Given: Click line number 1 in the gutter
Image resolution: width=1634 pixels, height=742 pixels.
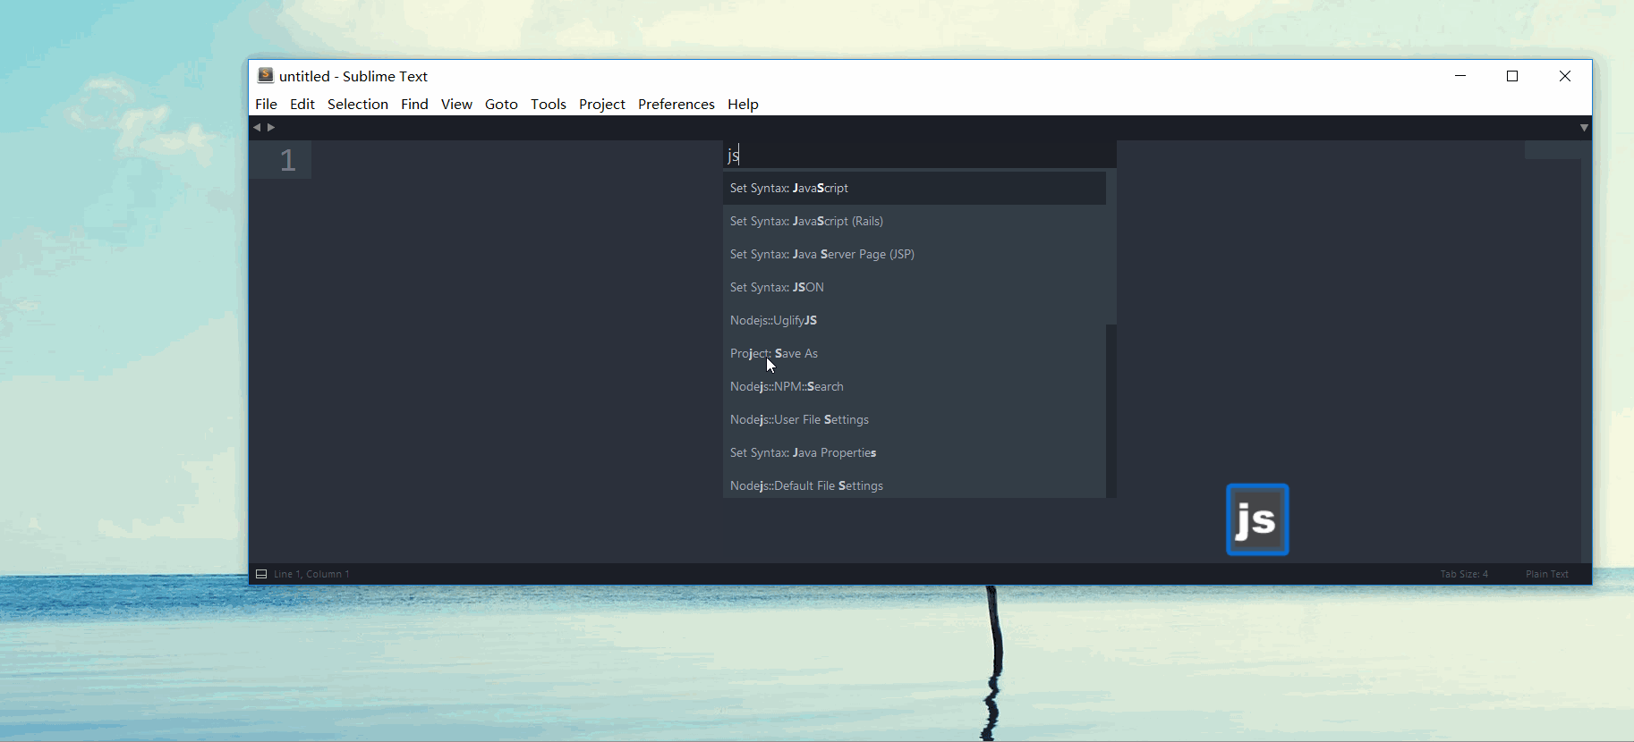Looking at the screenshot, I should pyautogui.click(x=287, y=160).
